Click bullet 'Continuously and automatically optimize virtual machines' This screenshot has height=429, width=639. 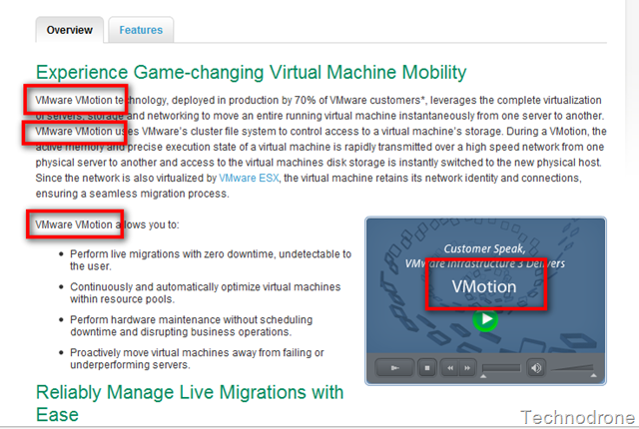coord(205,292)
